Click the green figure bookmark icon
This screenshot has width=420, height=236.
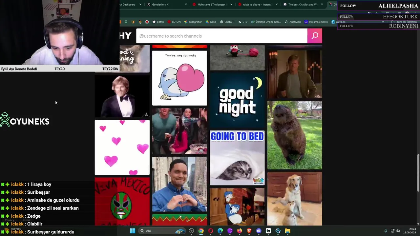click(x=126, y=22)
